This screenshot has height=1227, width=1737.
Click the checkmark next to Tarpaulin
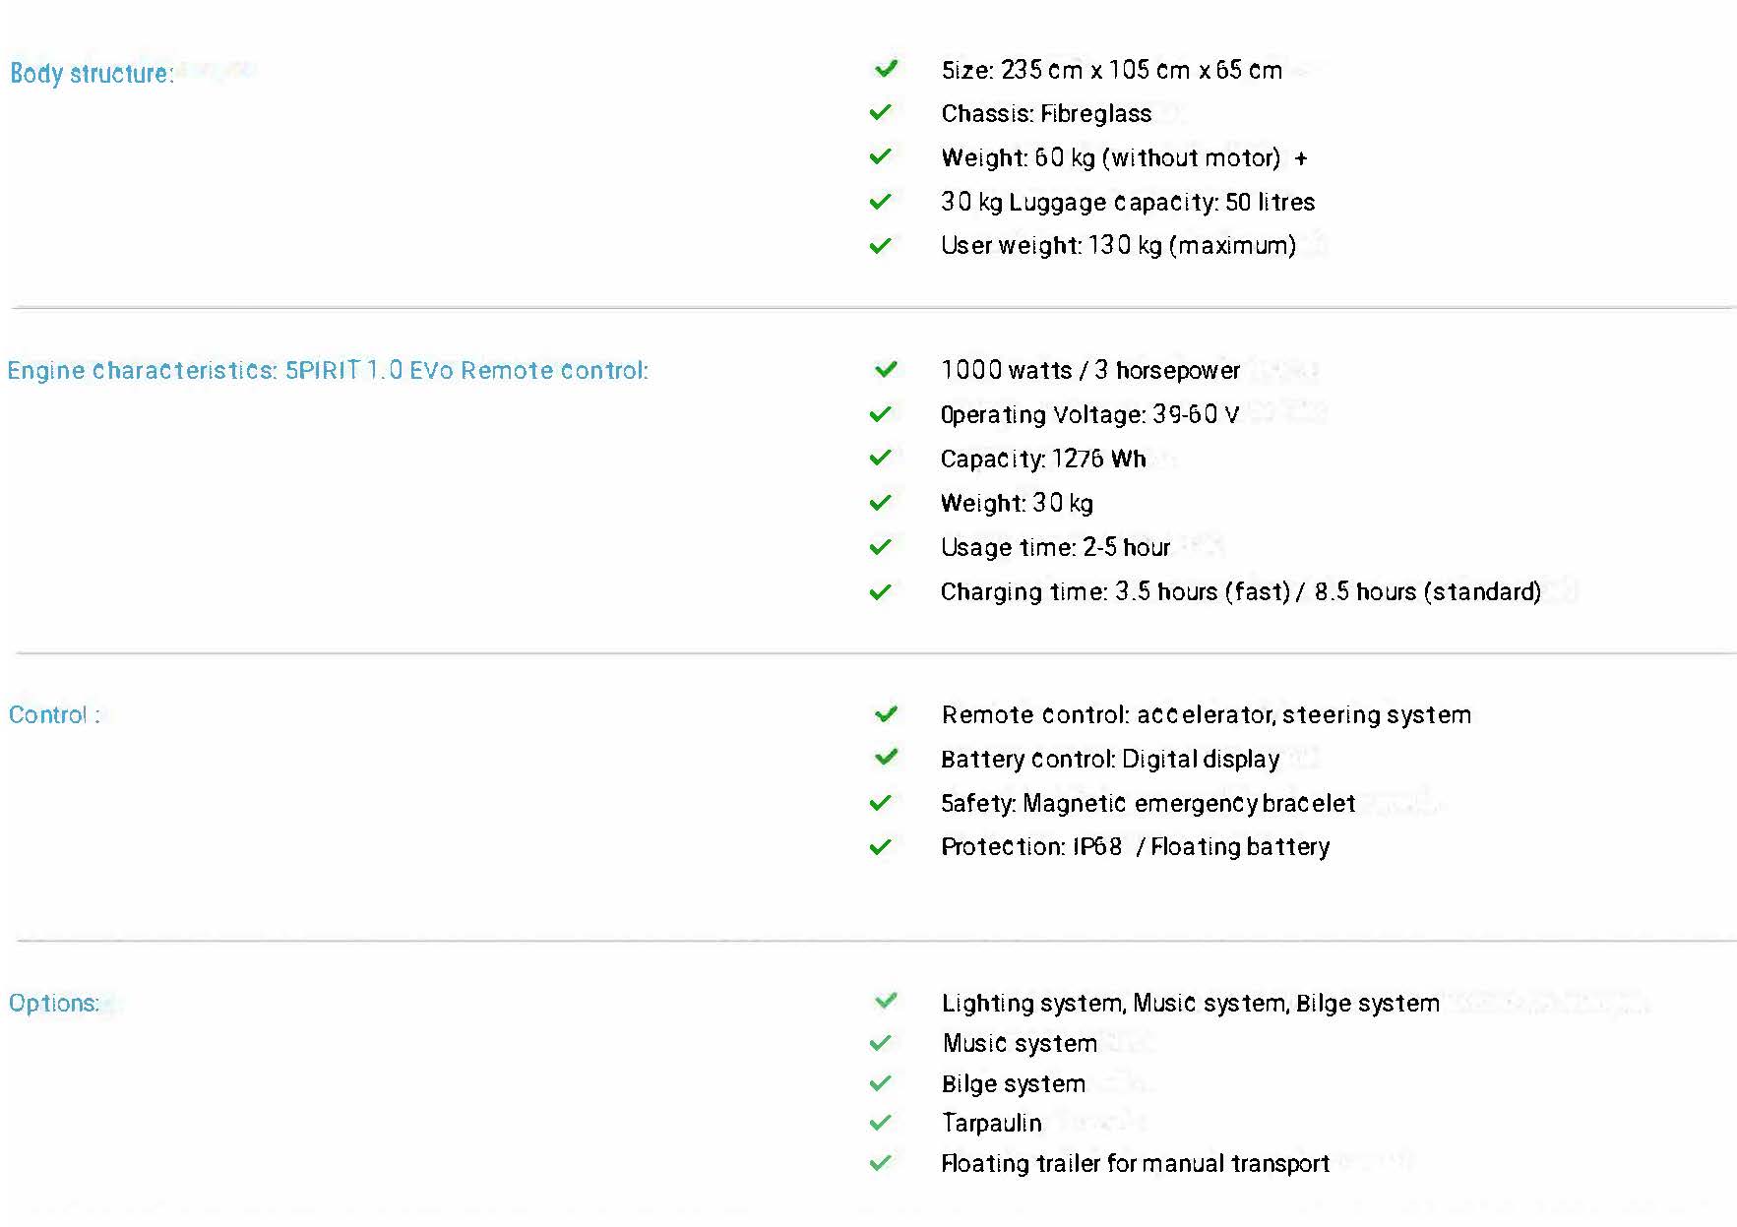(881, 1122)
